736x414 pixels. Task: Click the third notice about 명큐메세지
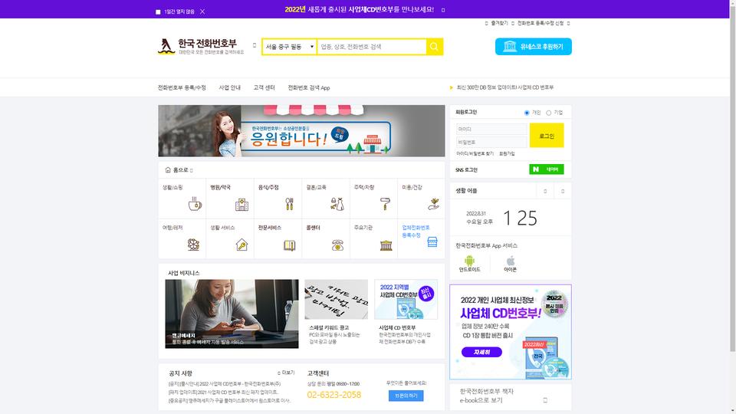(229, 401)
